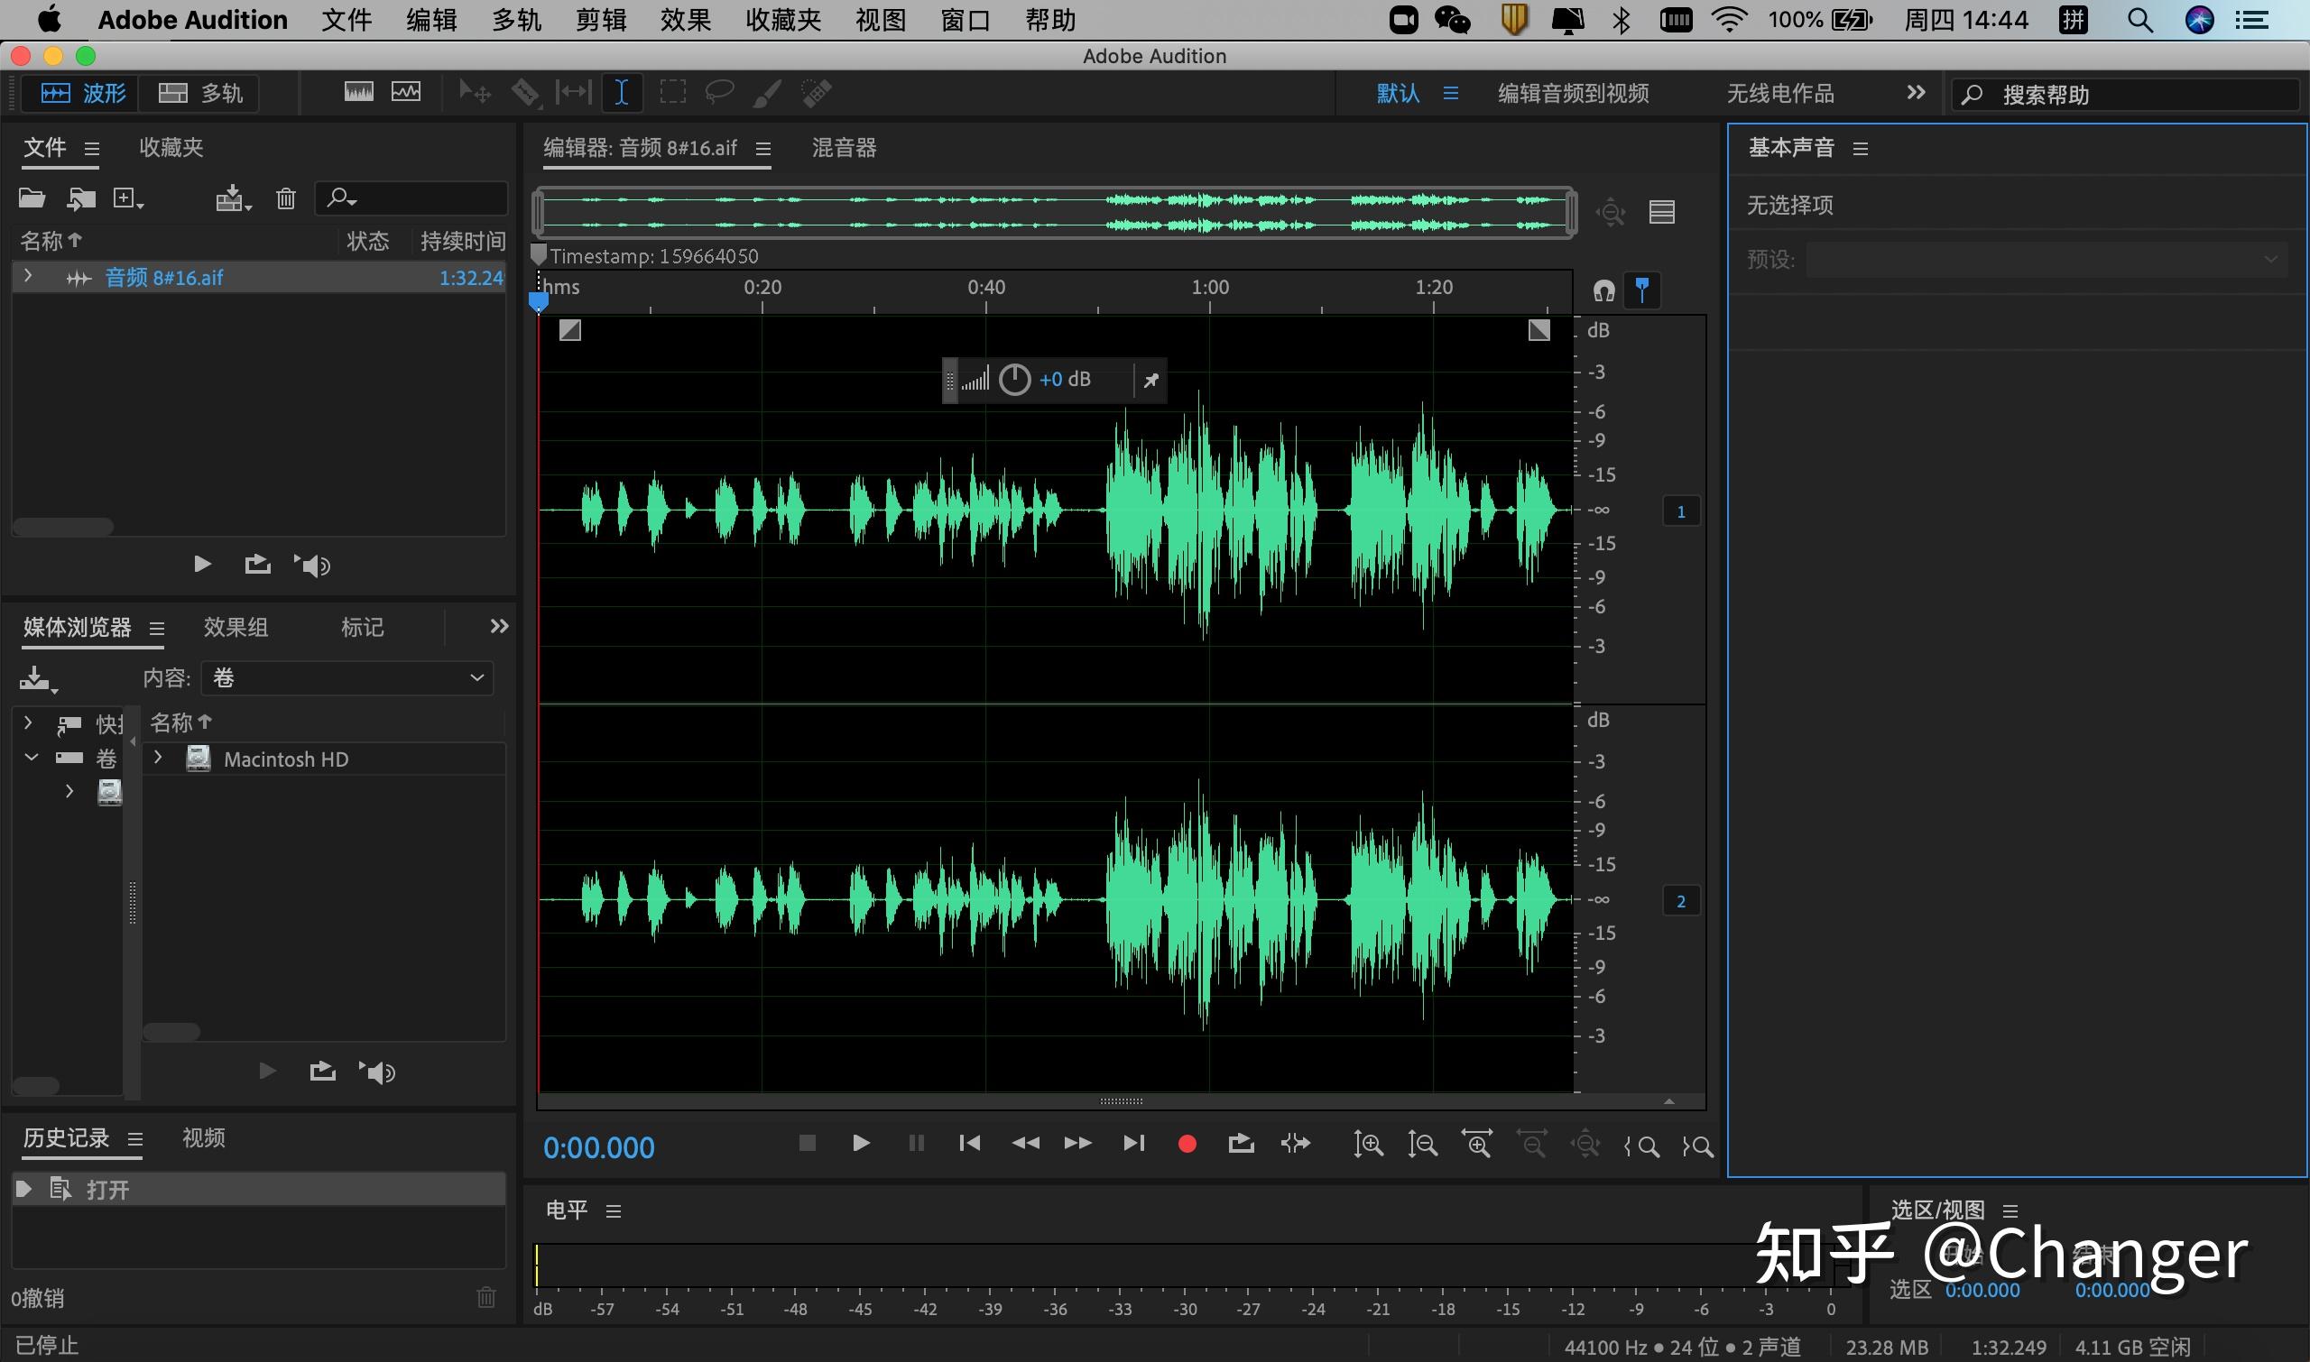Viewport: 2310px width, 1362px height.
Task: Toggle channel 2 enable button
Action: 1680,901
